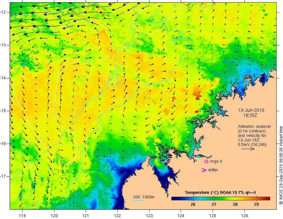
Task: Click the '0.5m/s (1kt 24h)' text
Action: point(252,145)
